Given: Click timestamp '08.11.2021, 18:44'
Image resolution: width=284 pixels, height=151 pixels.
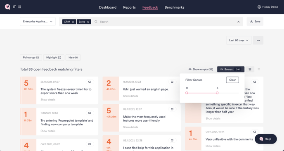Looking at the screenshot, I should click(215, 132).
